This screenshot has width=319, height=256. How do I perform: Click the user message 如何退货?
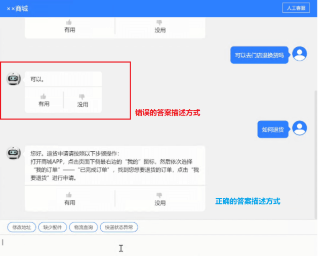273,130
